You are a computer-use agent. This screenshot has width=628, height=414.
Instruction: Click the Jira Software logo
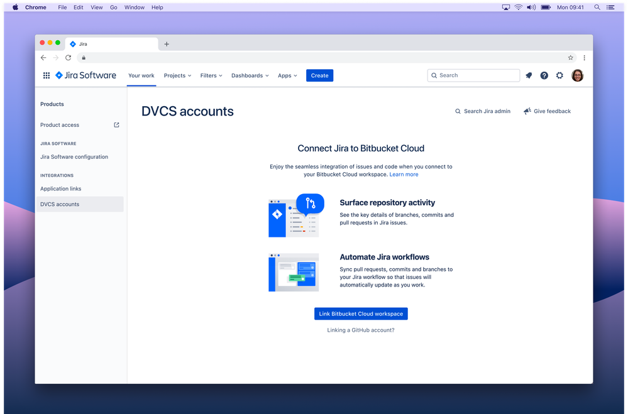click(x=85, y=75)
